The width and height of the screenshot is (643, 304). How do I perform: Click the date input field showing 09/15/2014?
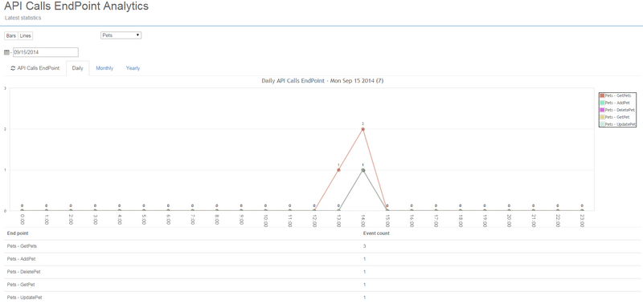click(46, 52)
